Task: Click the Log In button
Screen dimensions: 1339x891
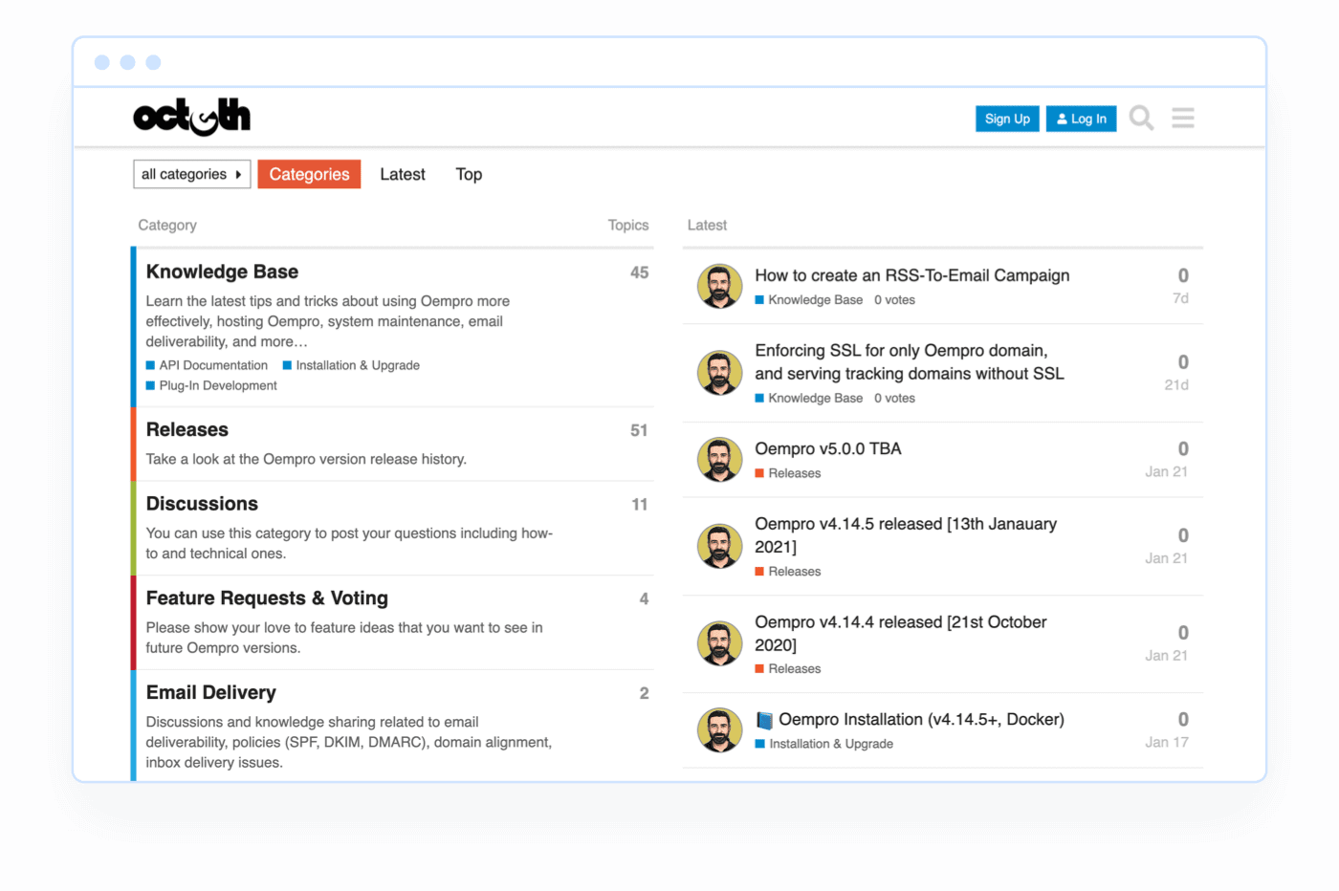Action: pyautogui.click(x=1081, y=119)
